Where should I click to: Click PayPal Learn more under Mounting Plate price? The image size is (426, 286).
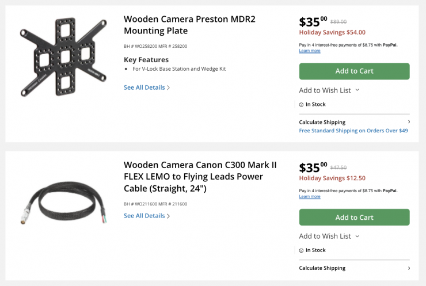(x=310, y=51)
